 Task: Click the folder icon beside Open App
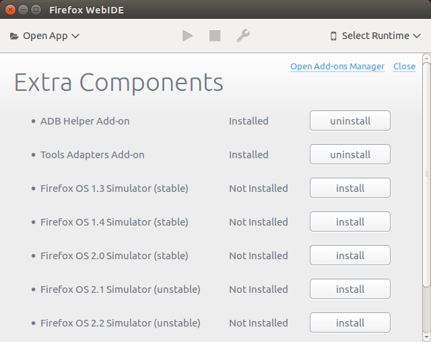pos(14,36)
